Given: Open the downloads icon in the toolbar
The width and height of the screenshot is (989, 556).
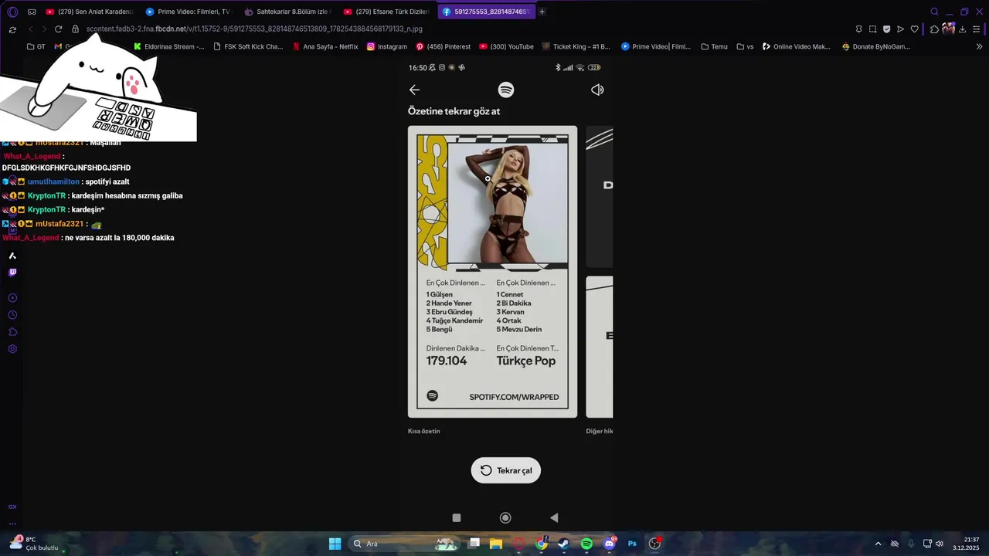Looking at the screenshot, I should pyautogui.click(x=962, y=29).
